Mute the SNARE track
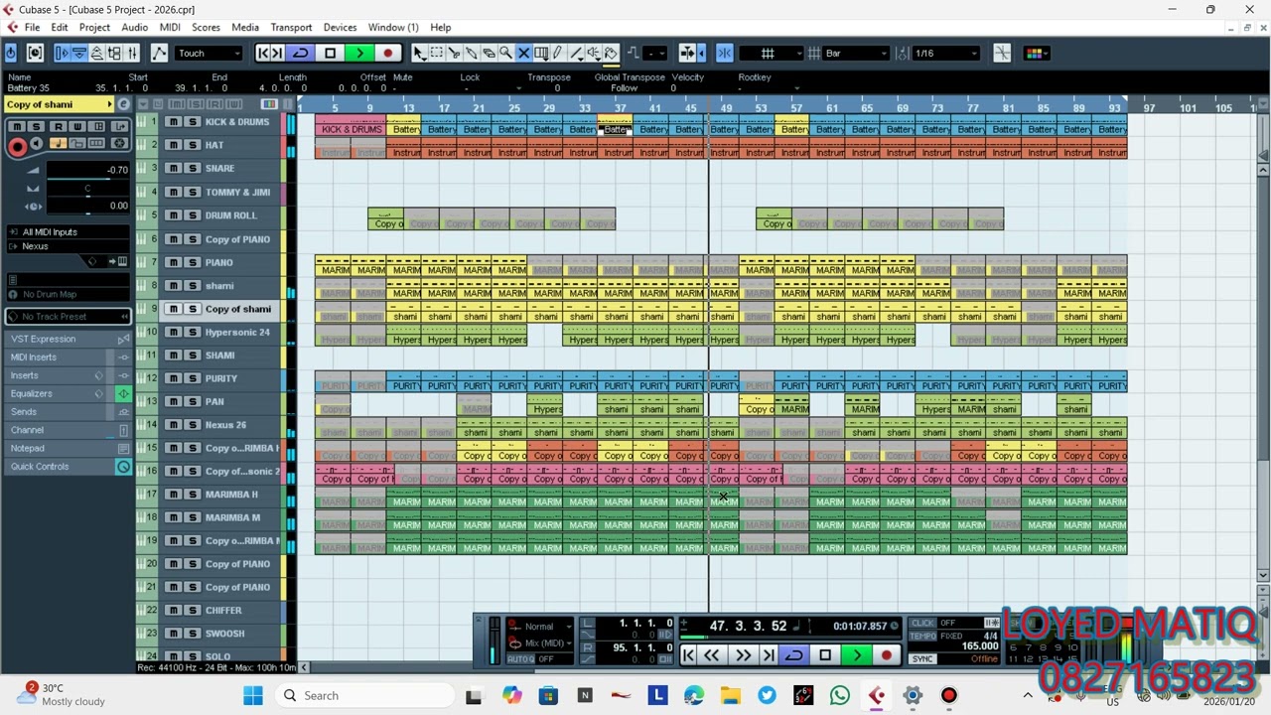The image size is (1271, 715). pos(173,169)
